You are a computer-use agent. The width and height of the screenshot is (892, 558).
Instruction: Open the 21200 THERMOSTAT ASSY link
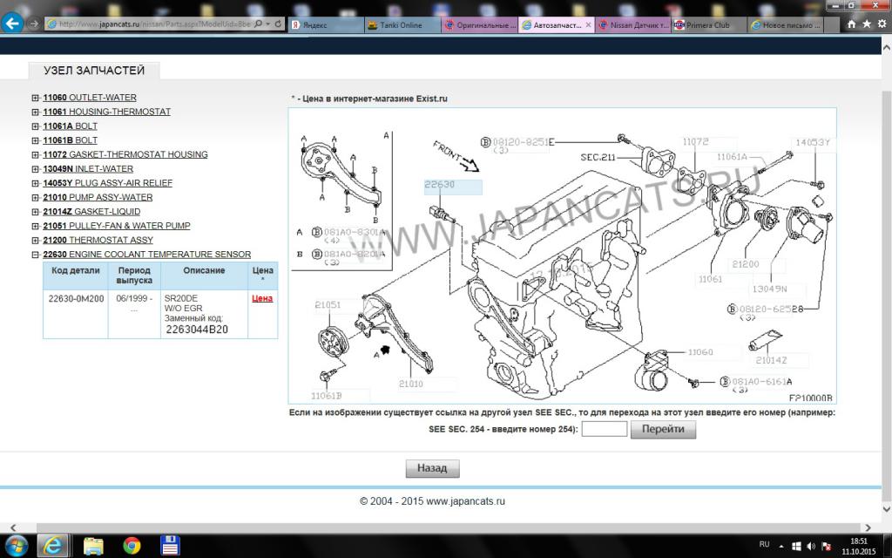click(x=98, y=240)
